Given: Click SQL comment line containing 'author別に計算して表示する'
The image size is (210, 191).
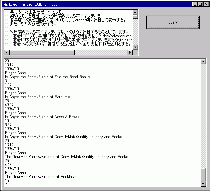Looking at the screenshot, I should (65, 20).
